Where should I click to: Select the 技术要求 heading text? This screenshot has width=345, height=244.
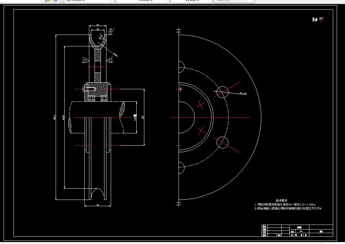click(x=282, y=201)
